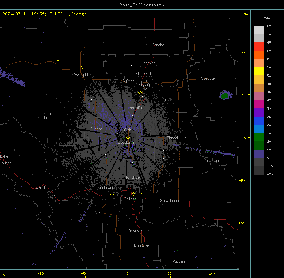Click the yellow marker above Calgary label
This screenshot has height=278, width=284.
pos(133,194)
